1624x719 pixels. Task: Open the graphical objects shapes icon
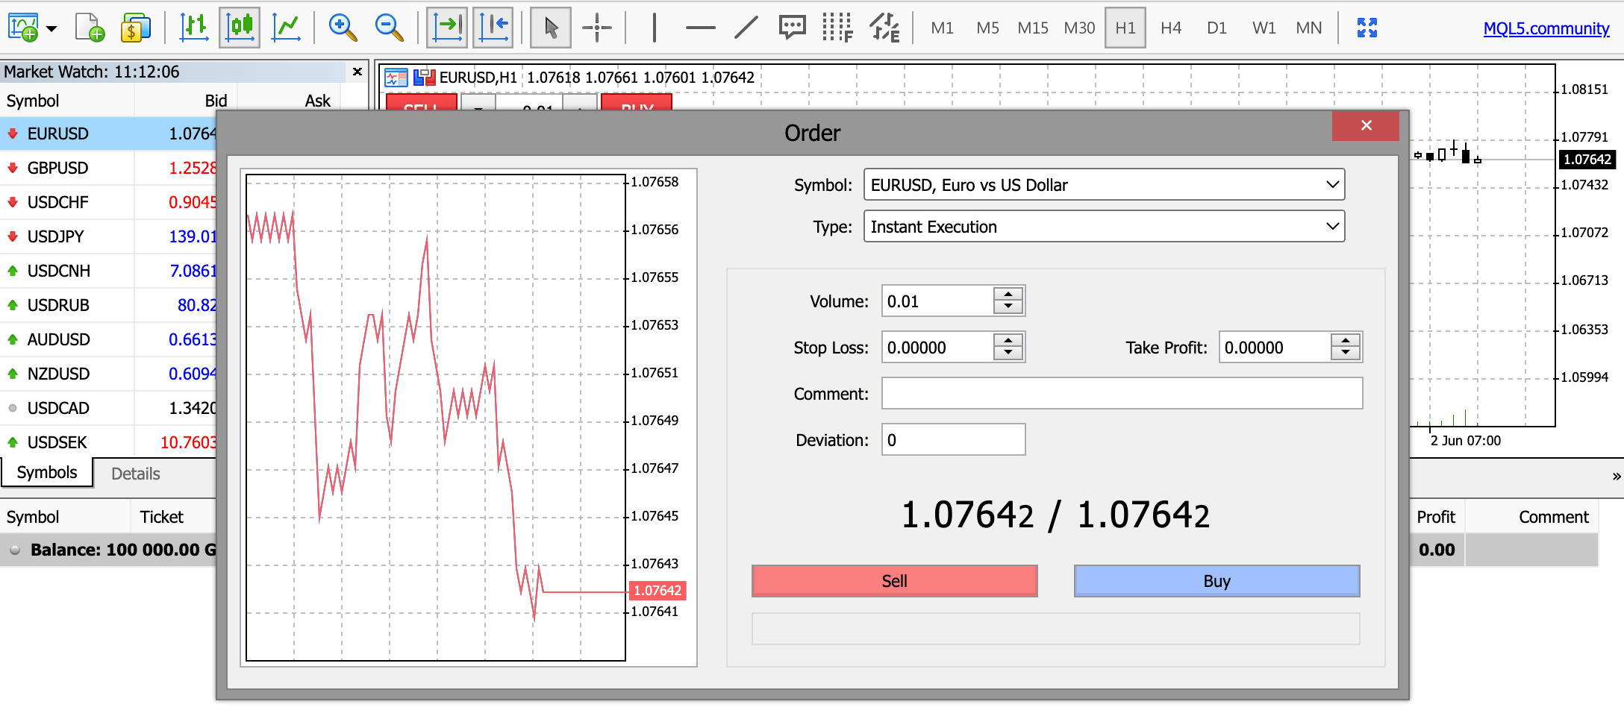pyautogui.click(x=884, y=28)
